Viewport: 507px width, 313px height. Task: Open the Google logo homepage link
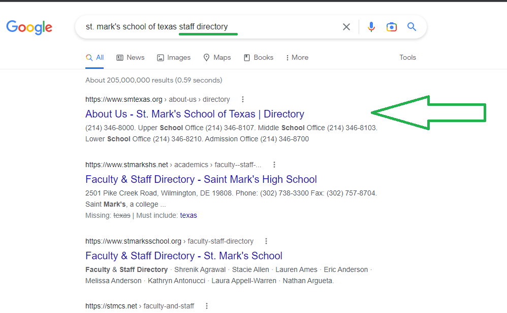[29, 27]
